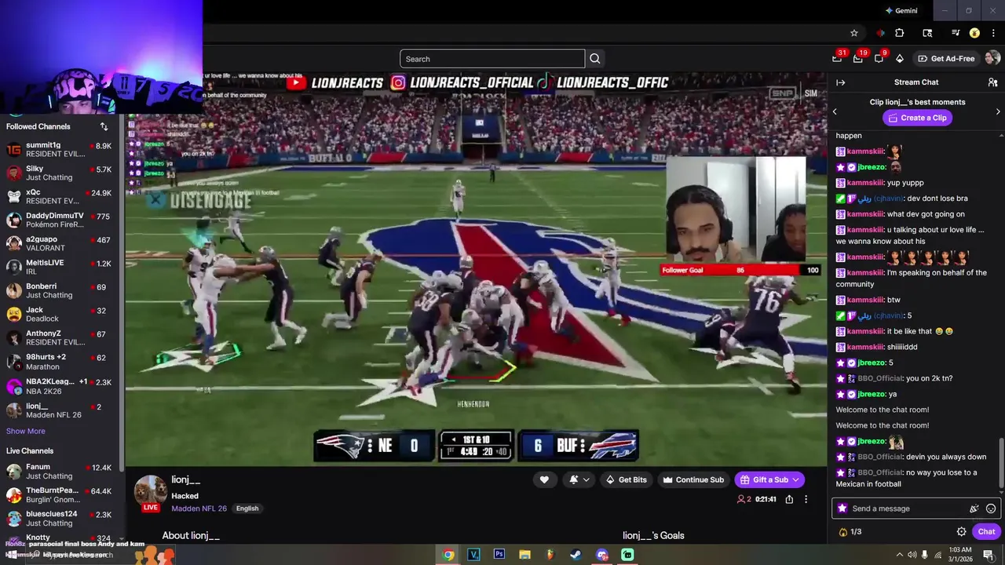Focus the Twitch Search box

492,59
